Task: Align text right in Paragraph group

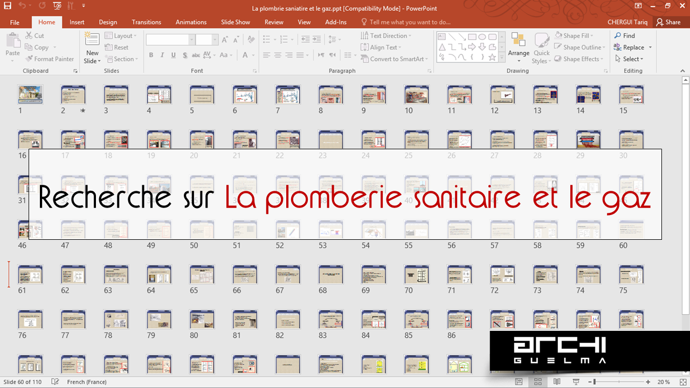Action: (289, 55)
